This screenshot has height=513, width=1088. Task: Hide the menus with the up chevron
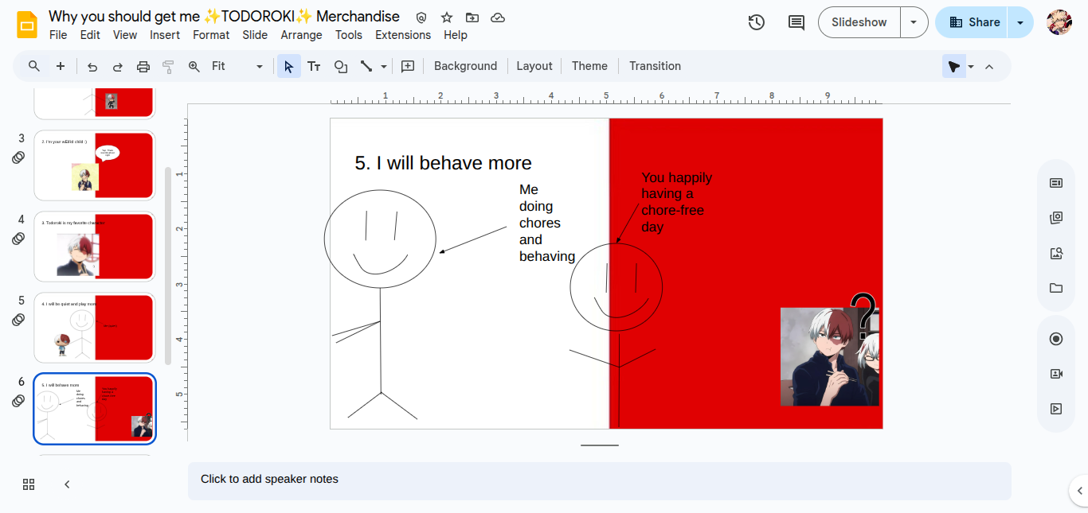(989, 67)
